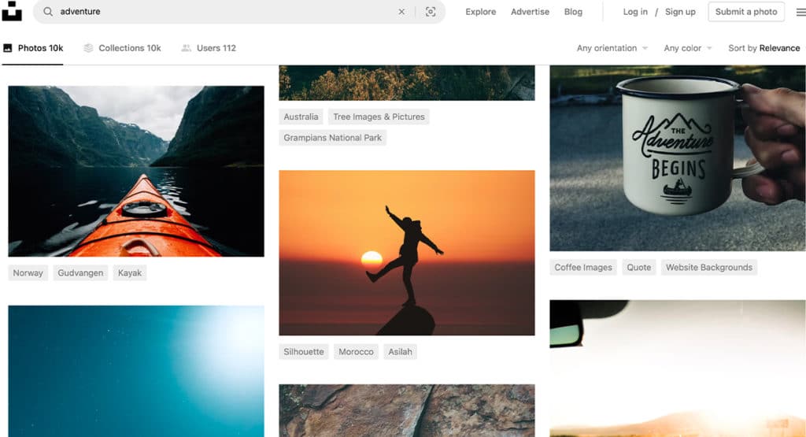The image size is (806, 437).
Task: Expand the Any orientation dropdown
Action: click(x=612, y=48)
